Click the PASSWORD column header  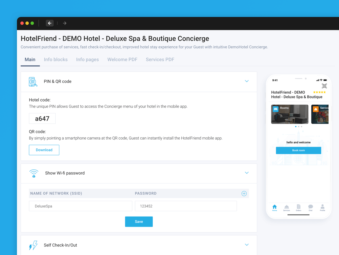146,193
